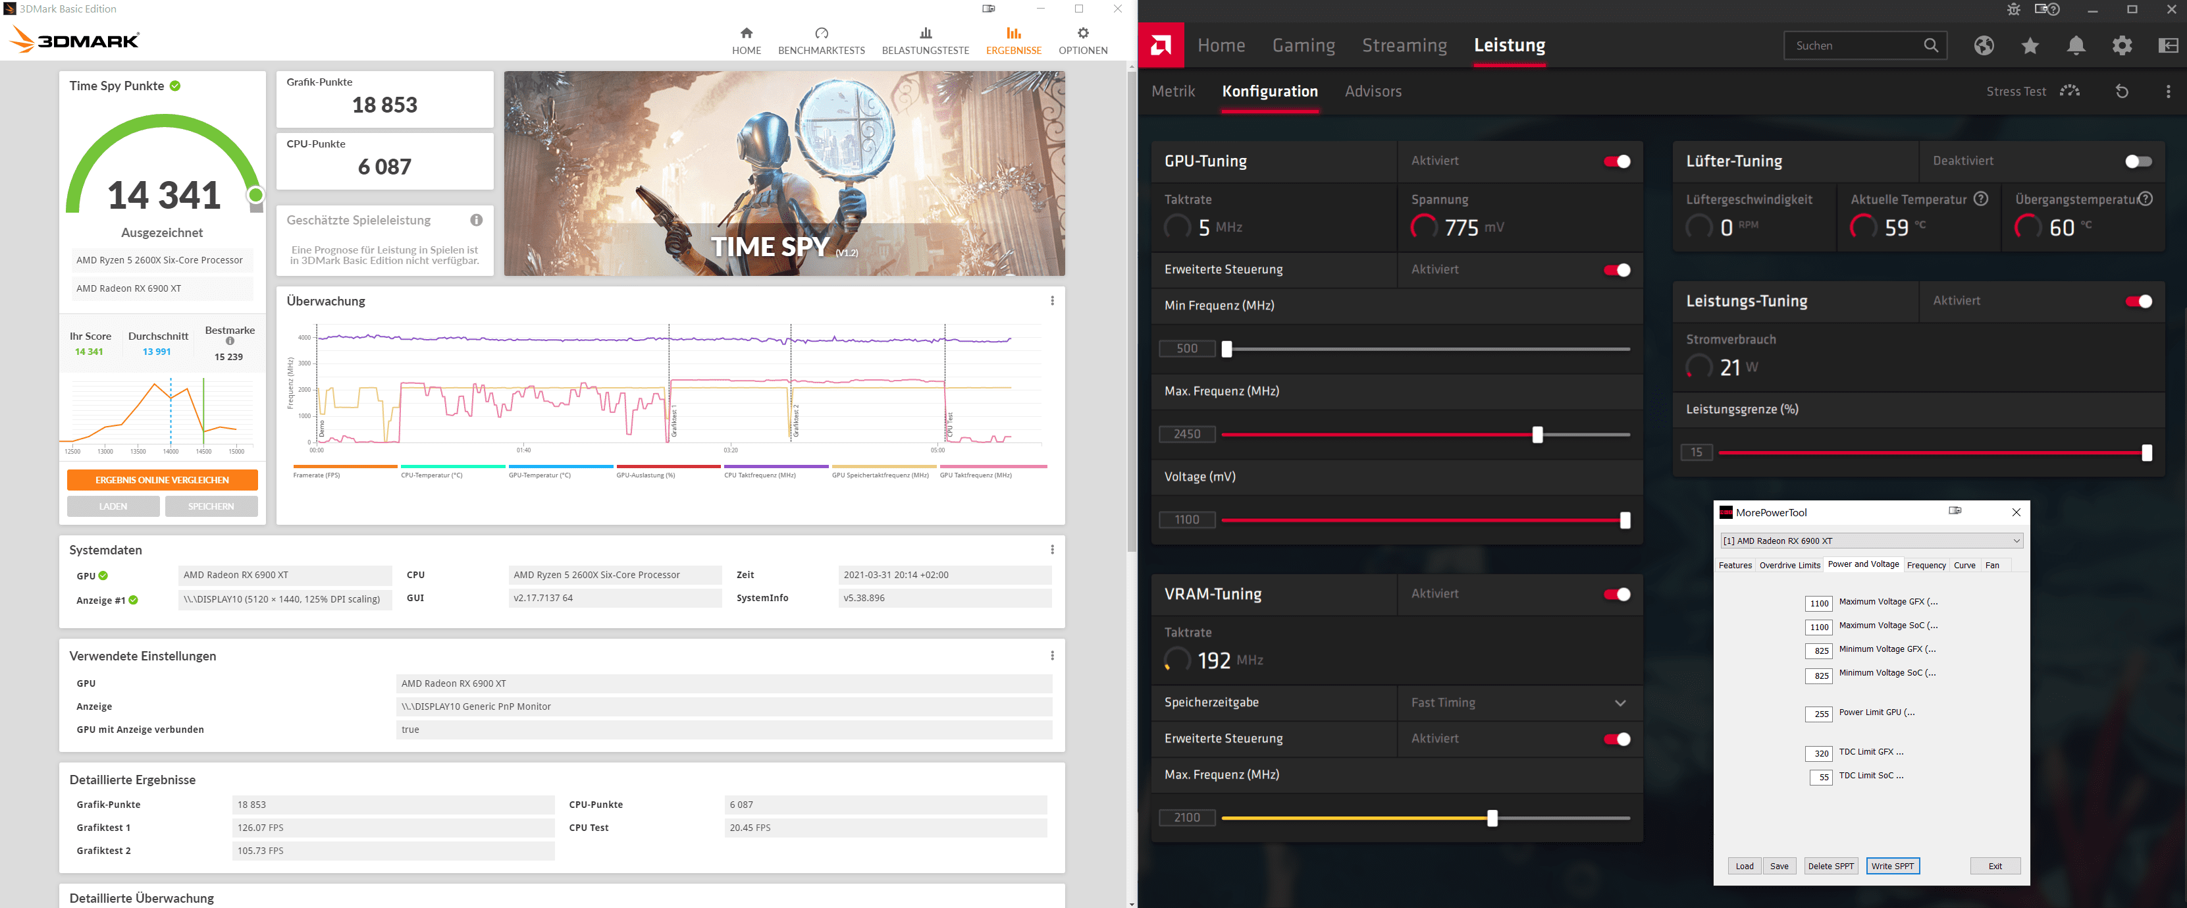Image resolution: width=2187 pixels, height=908 pixels.
Task: Click the green check next to Time Spy Punkte
Action: click(x=175, y=86)
